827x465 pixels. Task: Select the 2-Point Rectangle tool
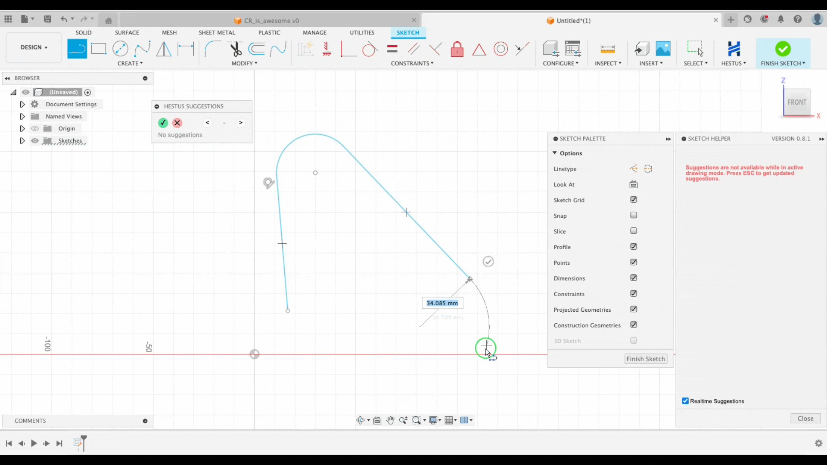pyautogui.click(x=99, y=49)
